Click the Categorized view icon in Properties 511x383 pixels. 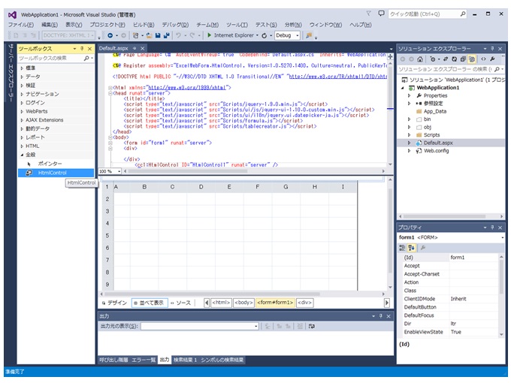(402, 248)
